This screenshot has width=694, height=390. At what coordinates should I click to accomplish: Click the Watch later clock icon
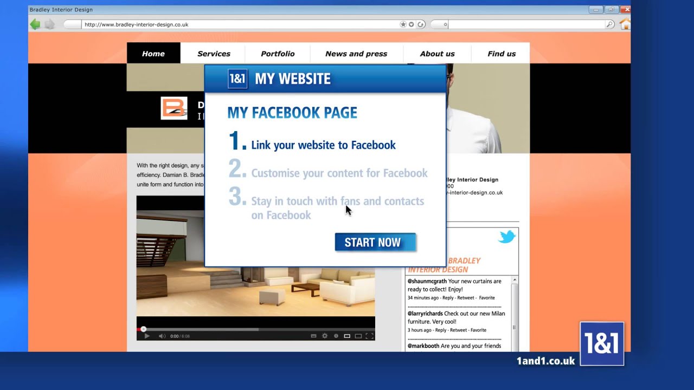pyautogui.click(x=336, y=336)
